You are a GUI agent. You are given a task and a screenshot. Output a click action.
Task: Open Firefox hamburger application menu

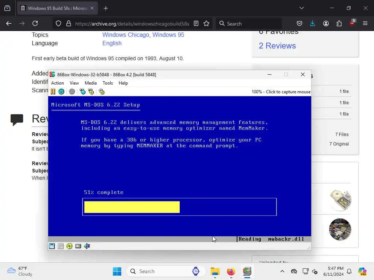(x=365, y=24)
